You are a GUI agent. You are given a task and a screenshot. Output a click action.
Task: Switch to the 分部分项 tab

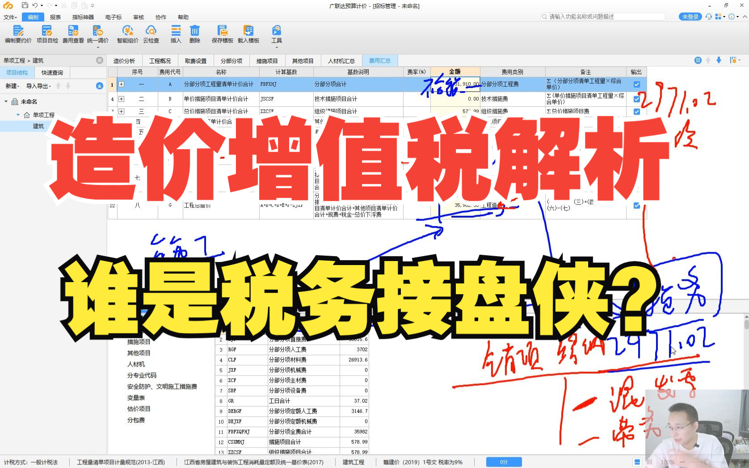point(231,61)
